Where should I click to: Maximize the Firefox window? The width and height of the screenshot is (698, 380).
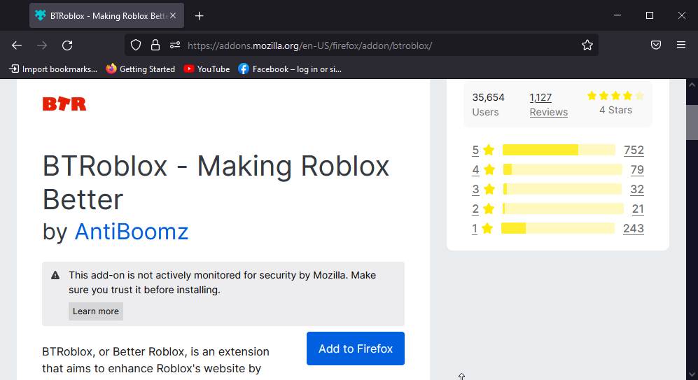pyautogui.click(x=650, y=15)
